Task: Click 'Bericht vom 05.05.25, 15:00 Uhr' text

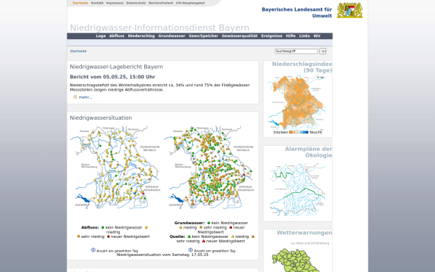Action: click(112, 77)
